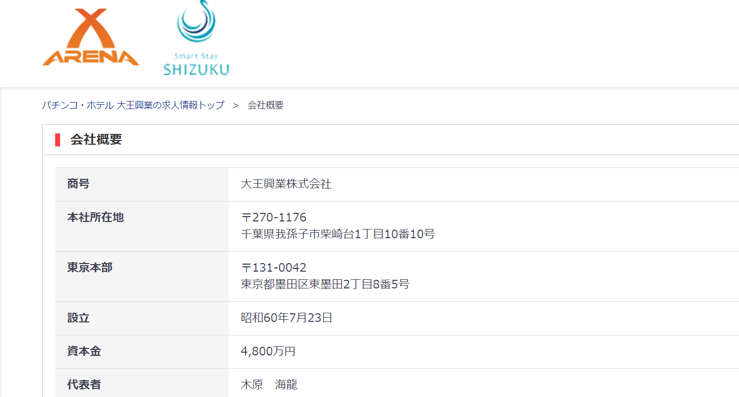
Task: Select the 設立 date 昭和60年7月23日
Action: point(287,318)
